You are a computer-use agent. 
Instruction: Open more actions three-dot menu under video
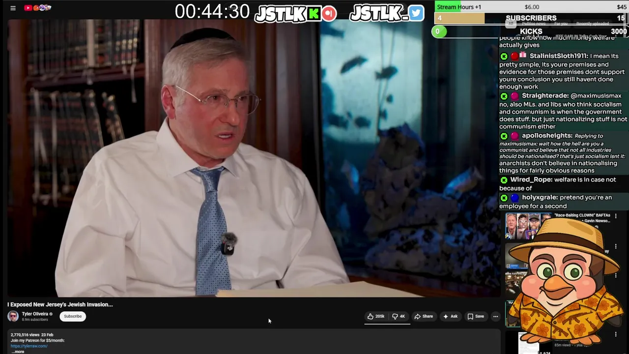(x=495, y=316)
